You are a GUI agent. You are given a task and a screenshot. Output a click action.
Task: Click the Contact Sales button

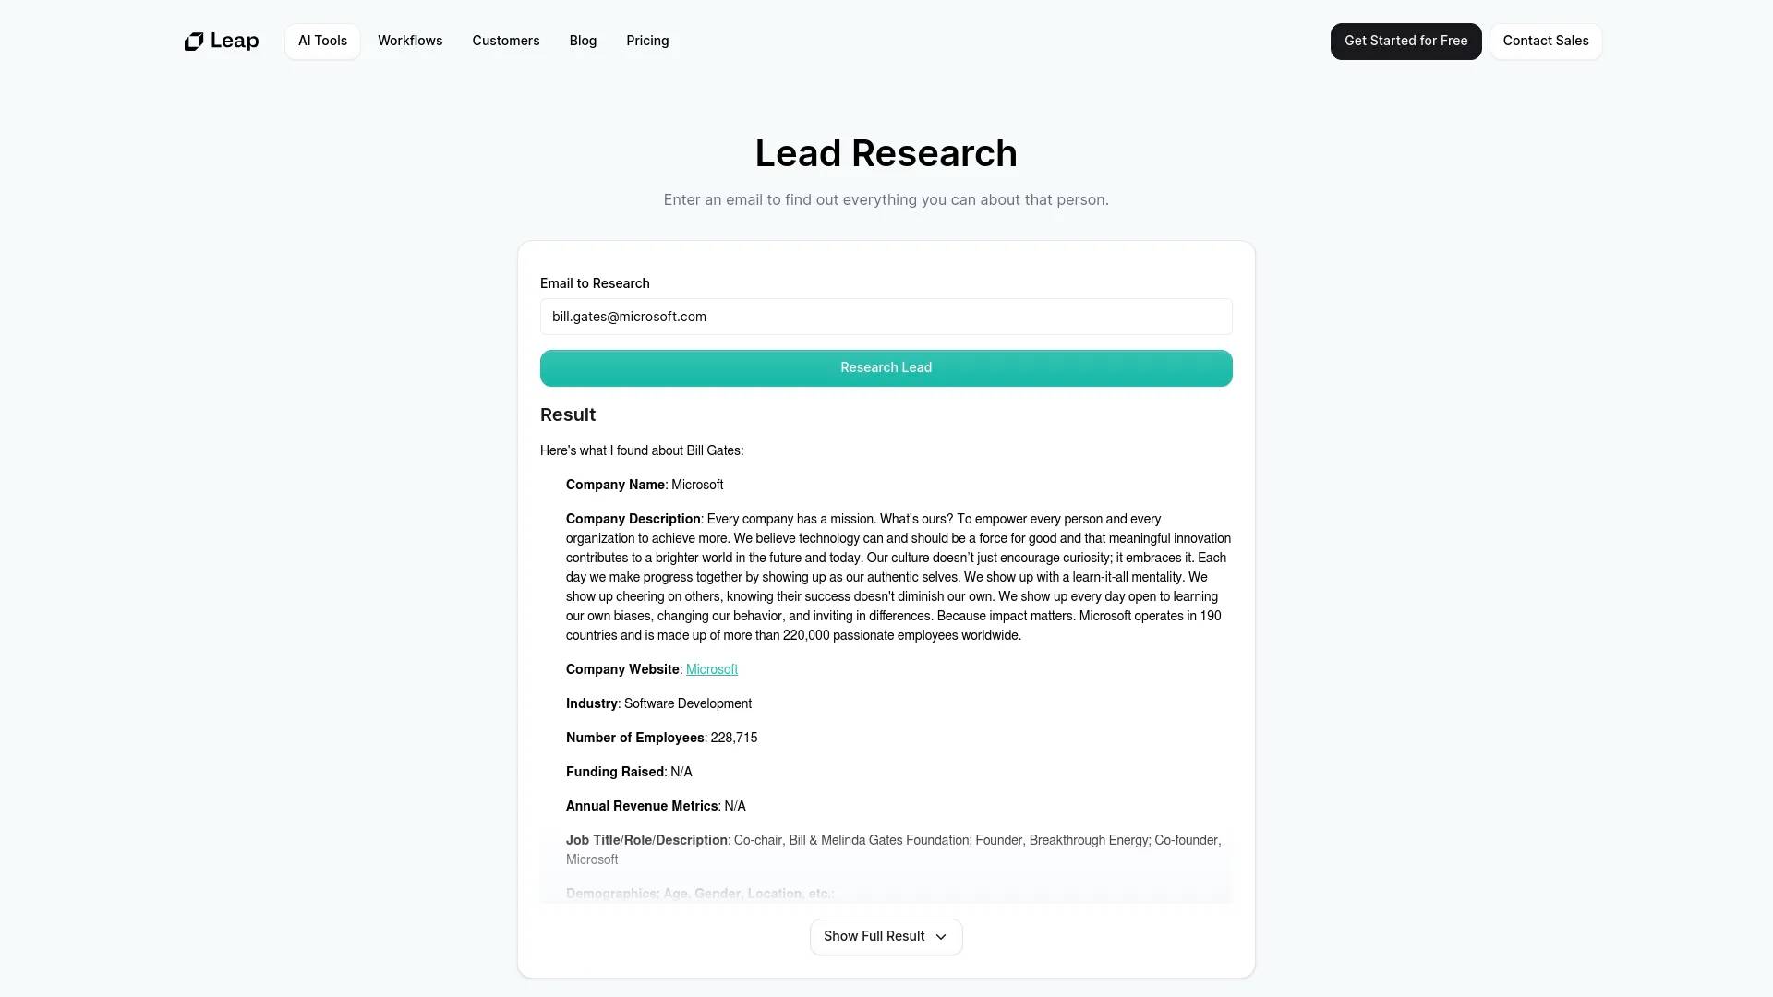coord(1545,41)
